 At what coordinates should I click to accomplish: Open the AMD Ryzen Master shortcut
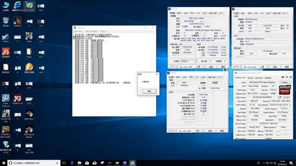tap(29, 132)
